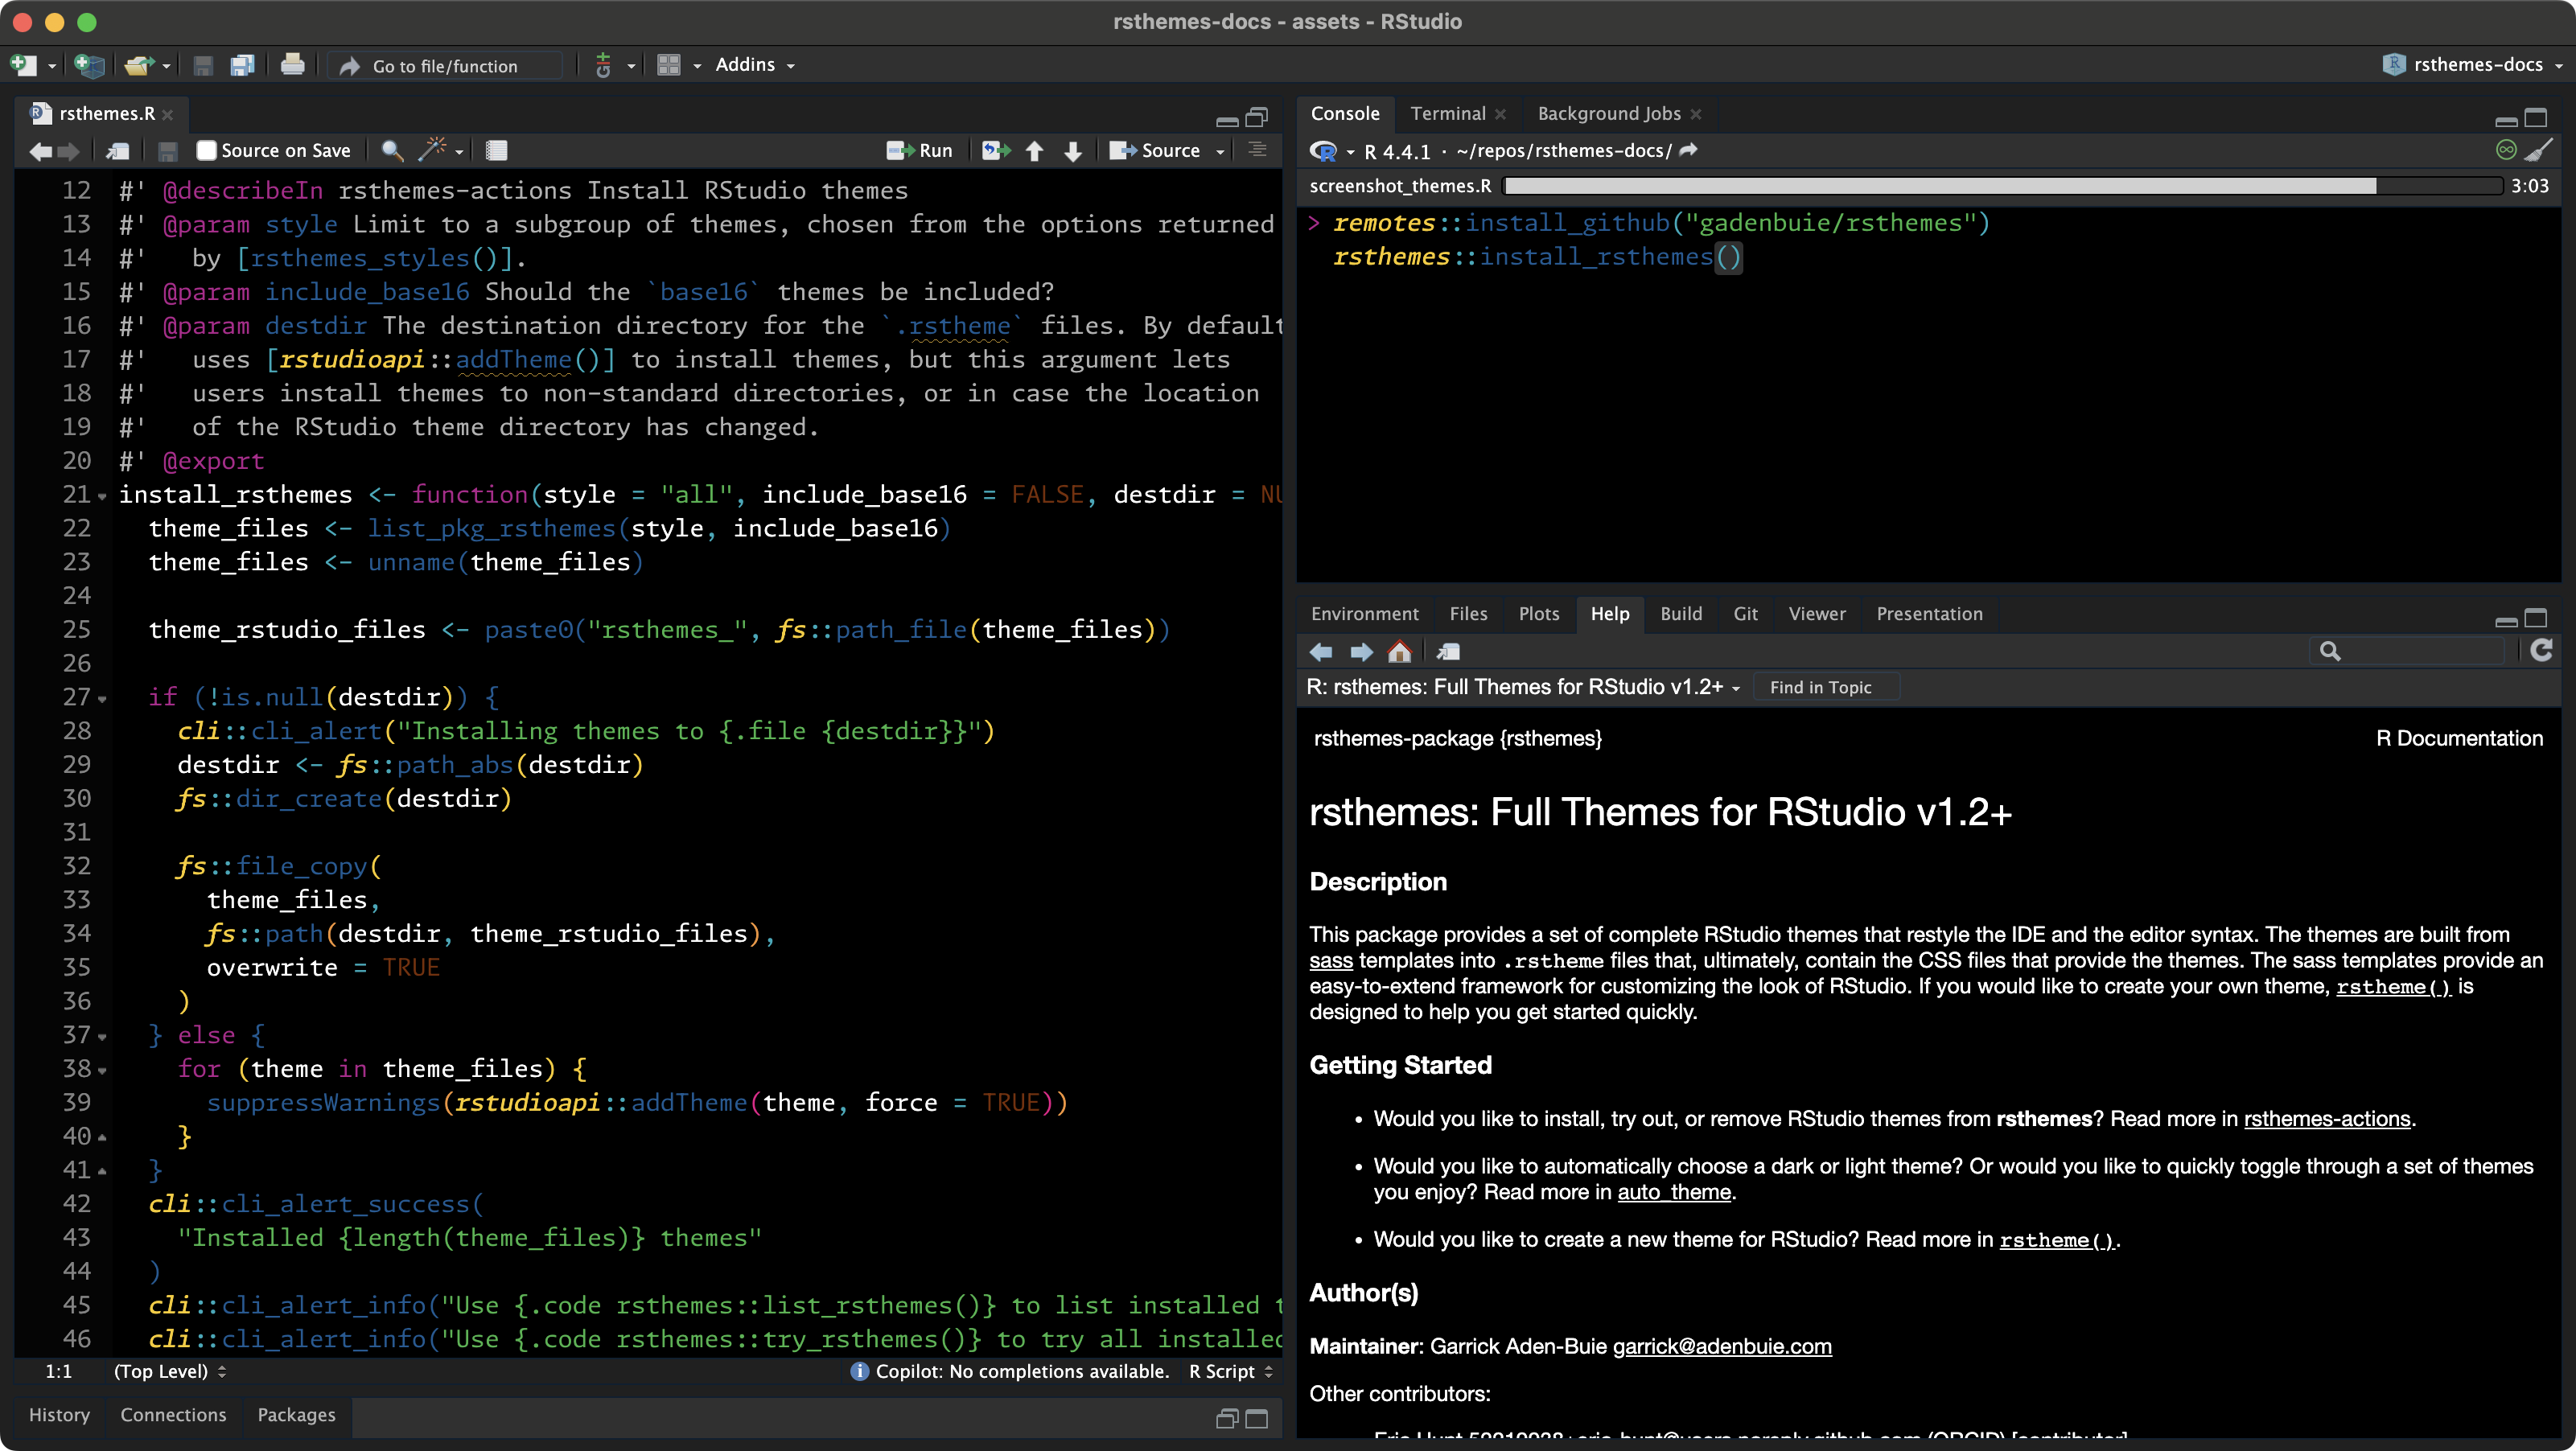Switch to the Terminal tab

click(x=1447, y=113)
